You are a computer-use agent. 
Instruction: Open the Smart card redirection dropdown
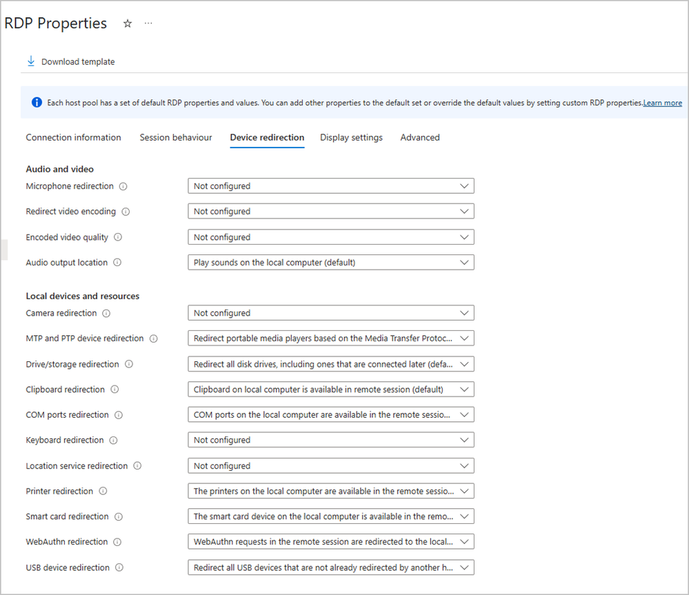click(x=330, y=516)
